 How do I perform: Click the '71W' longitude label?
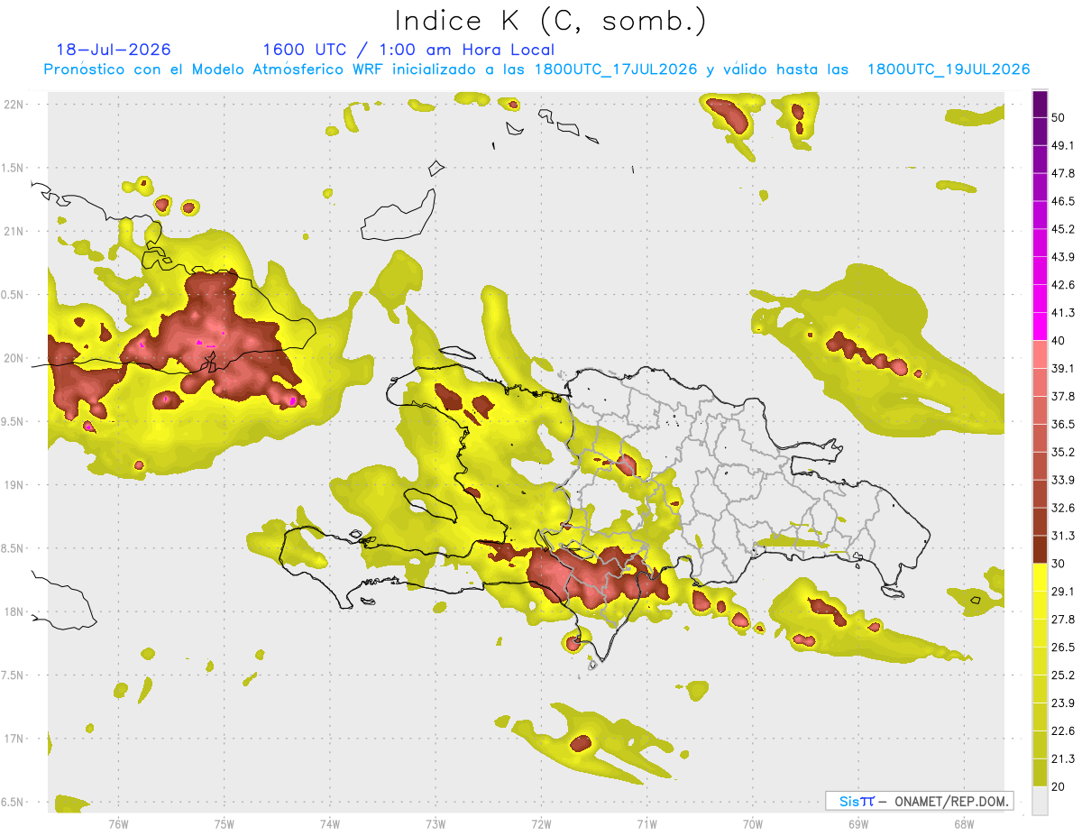point(646,824)
